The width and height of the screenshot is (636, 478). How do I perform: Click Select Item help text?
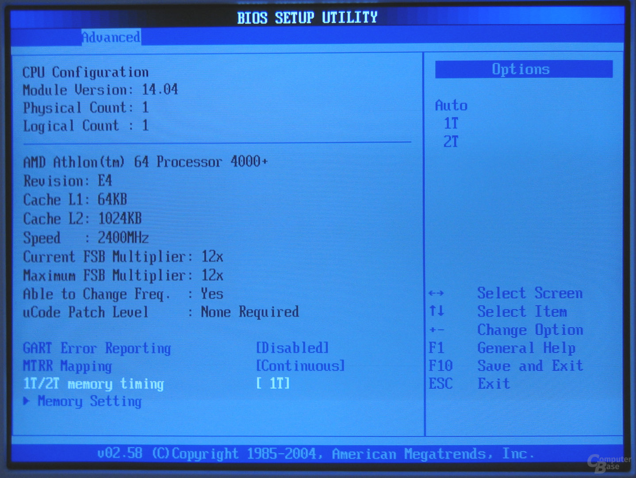click(x=522, y=312)
